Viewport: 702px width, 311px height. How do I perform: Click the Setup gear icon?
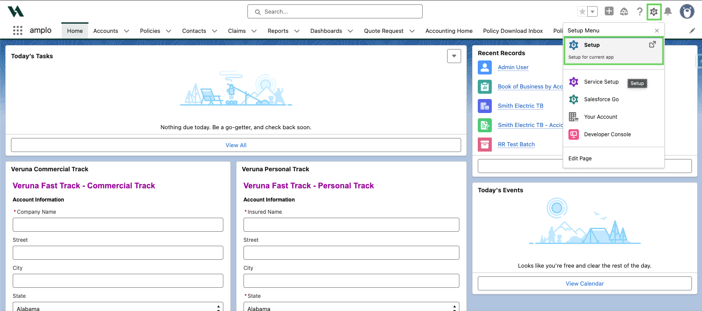click(654, 12)
